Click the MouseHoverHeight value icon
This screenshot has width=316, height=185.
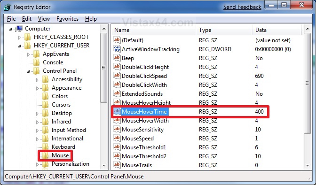point(117,102)
